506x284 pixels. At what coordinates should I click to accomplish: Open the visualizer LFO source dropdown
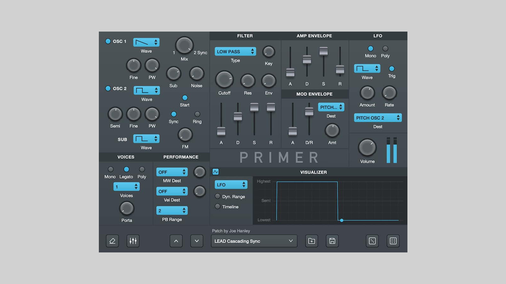[231, 185]
